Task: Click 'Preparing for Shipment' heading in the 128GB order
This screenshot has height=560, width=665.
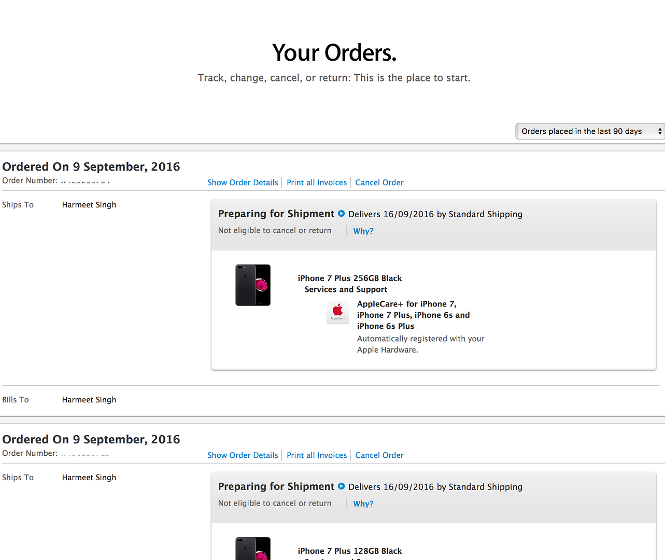Action: (276, 486)
